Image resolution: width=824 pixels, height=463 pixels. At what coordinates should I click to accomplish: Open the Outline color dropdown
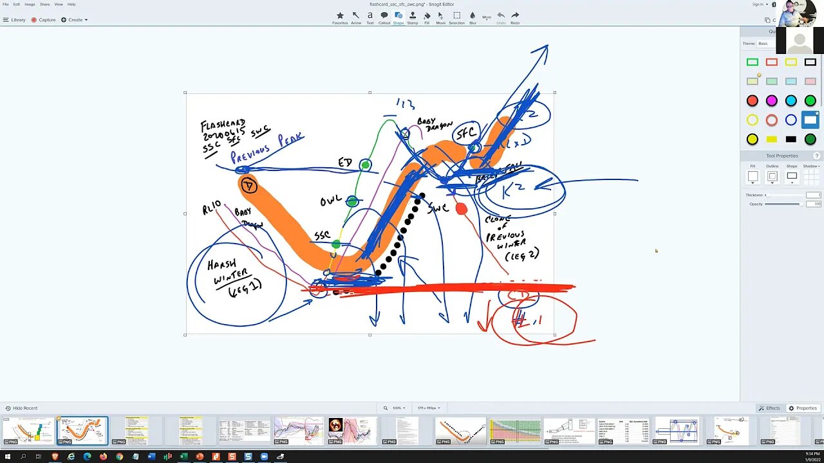click(772, 176)
